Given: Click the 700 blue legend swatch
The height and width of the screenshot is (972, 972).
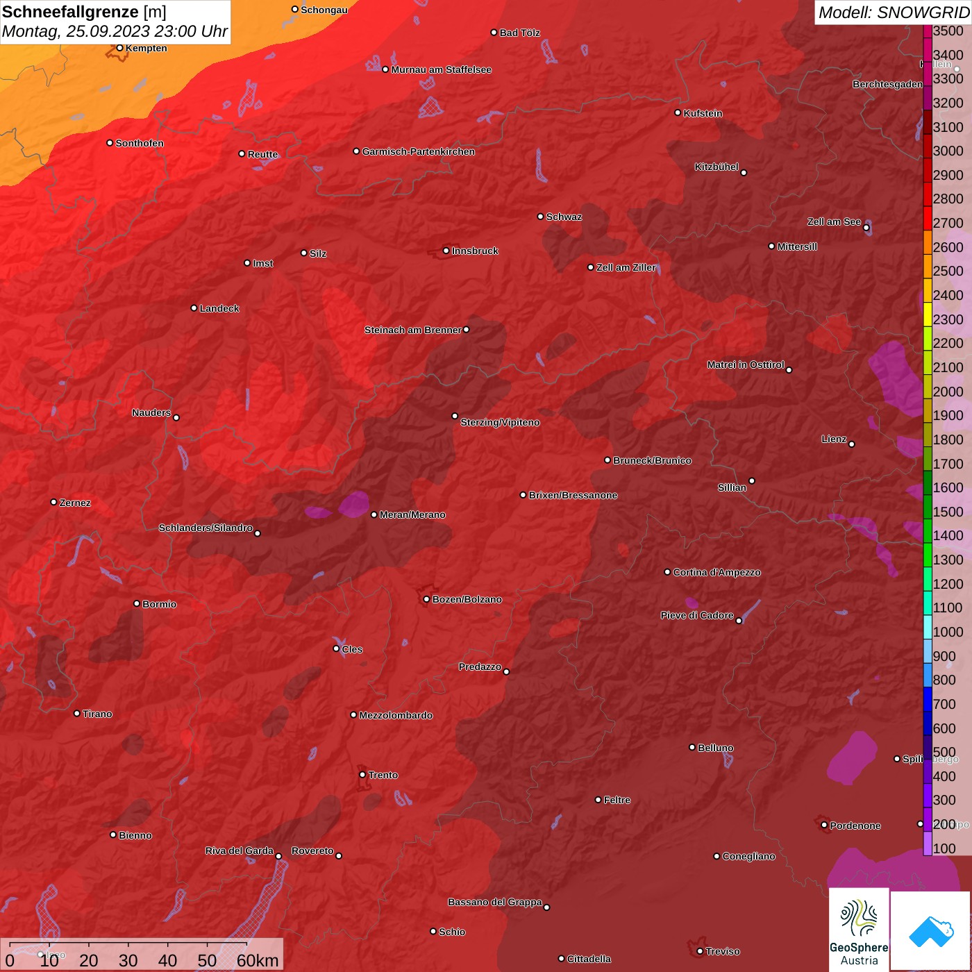Looking at the screenshot, I should tap(927, 699).
